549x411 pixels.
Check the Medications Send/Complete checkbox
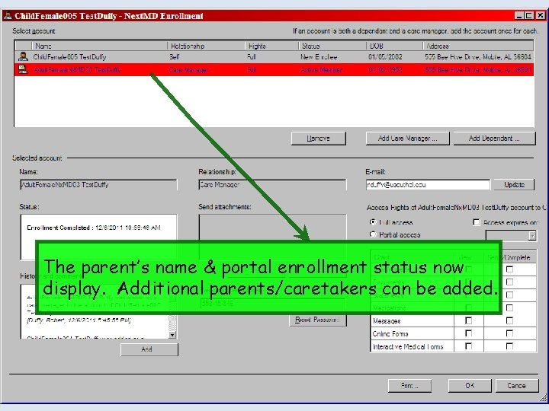(510, 307)
